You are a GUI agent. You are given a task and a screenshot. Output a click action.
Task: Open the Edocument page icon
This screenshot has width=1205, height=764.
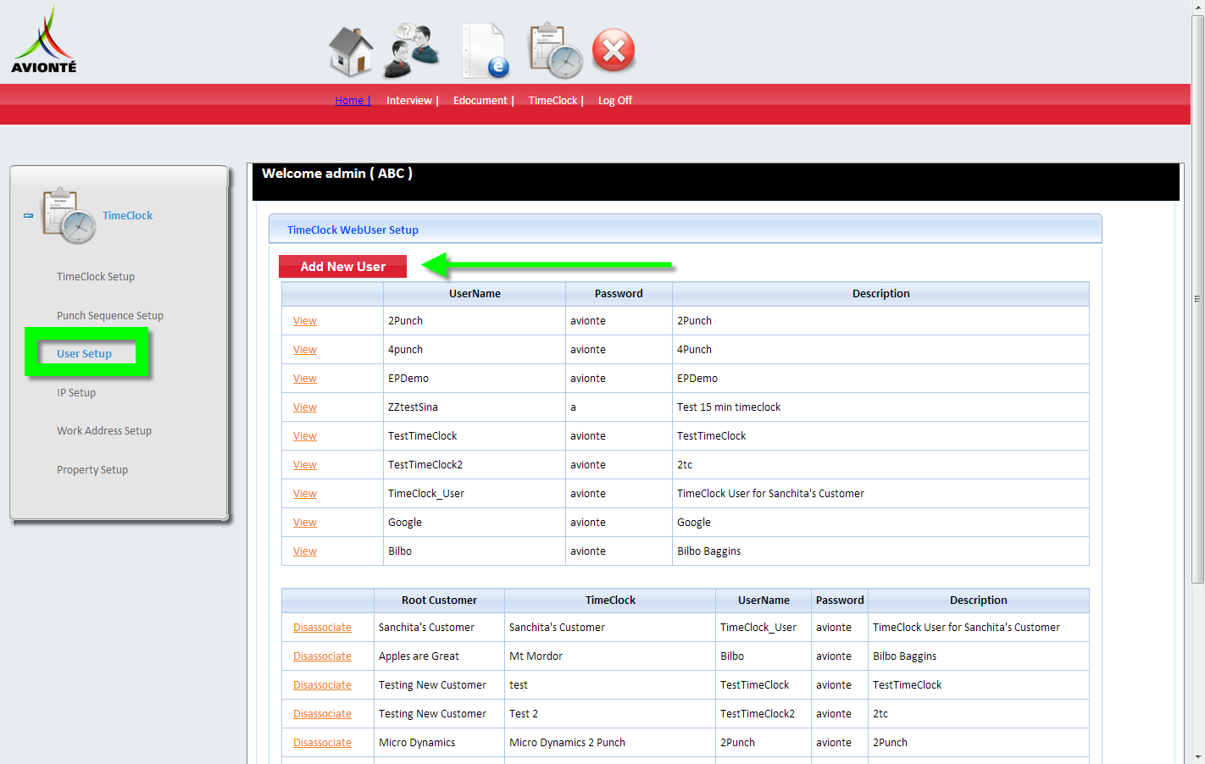point(486,51)
